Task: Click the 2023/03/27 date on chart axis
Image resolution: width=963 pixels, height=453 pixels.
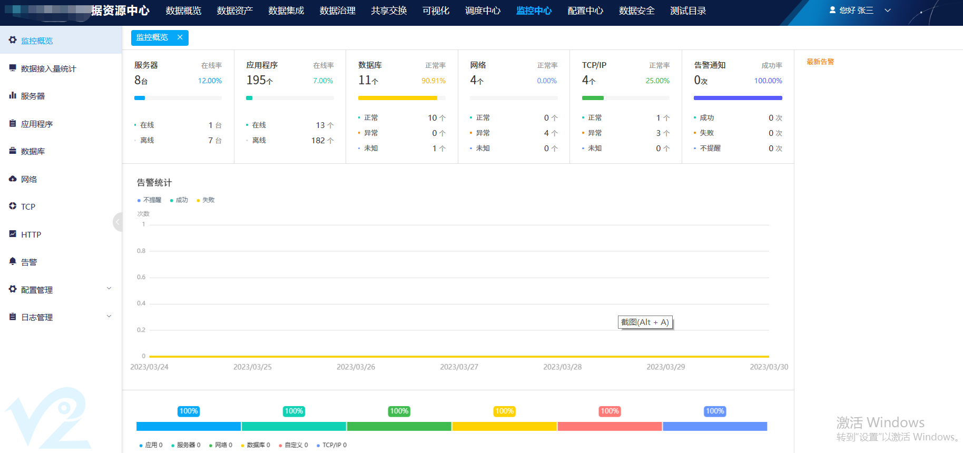Action: click(459, 367)
